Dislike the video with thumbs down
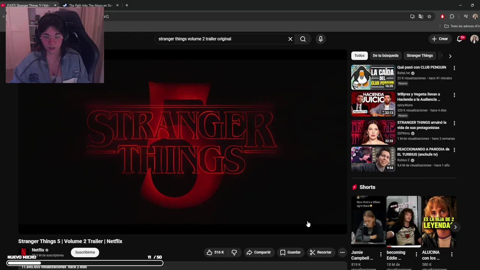This screenshot has width=480, height=270. tap(234, 252)
